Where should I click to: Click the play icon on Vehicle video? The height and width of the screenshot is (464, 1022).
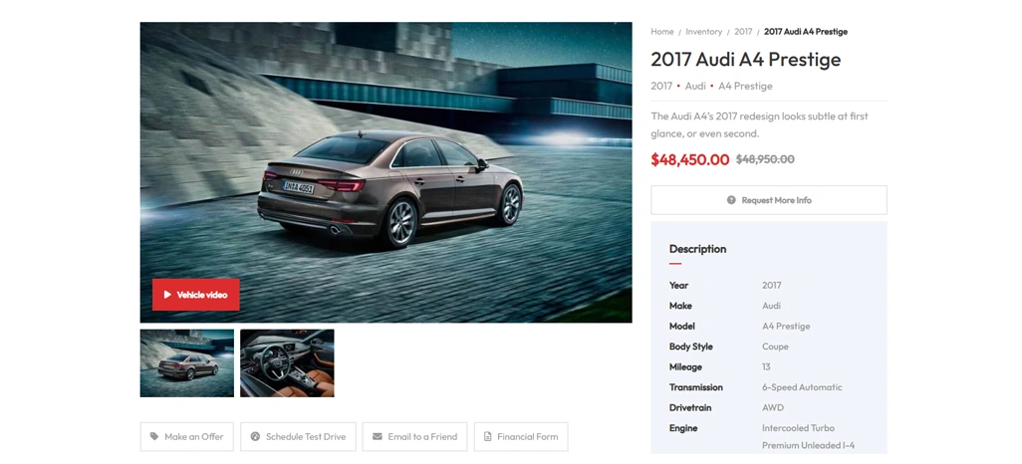click(x=167, y=295)
